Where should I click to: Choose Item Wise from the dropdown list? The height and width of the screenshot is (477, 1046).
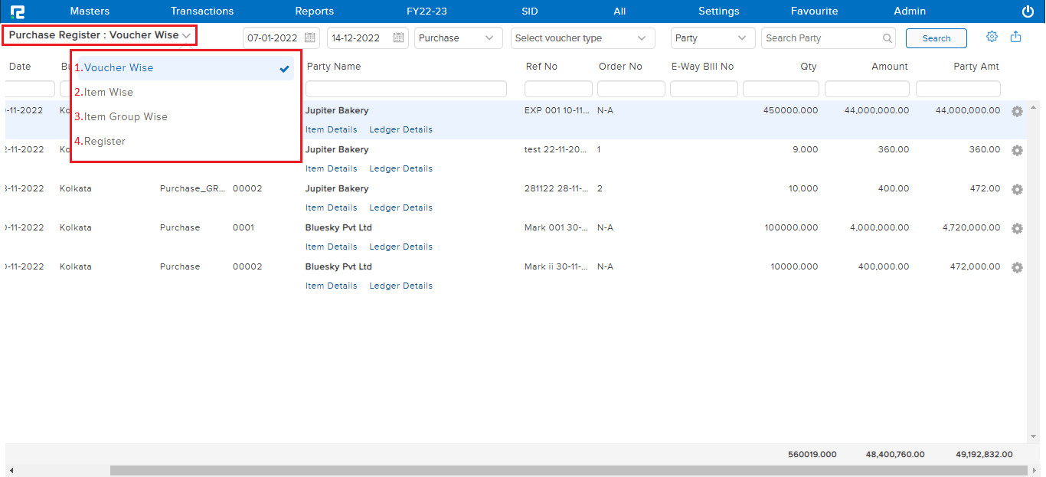109,93
